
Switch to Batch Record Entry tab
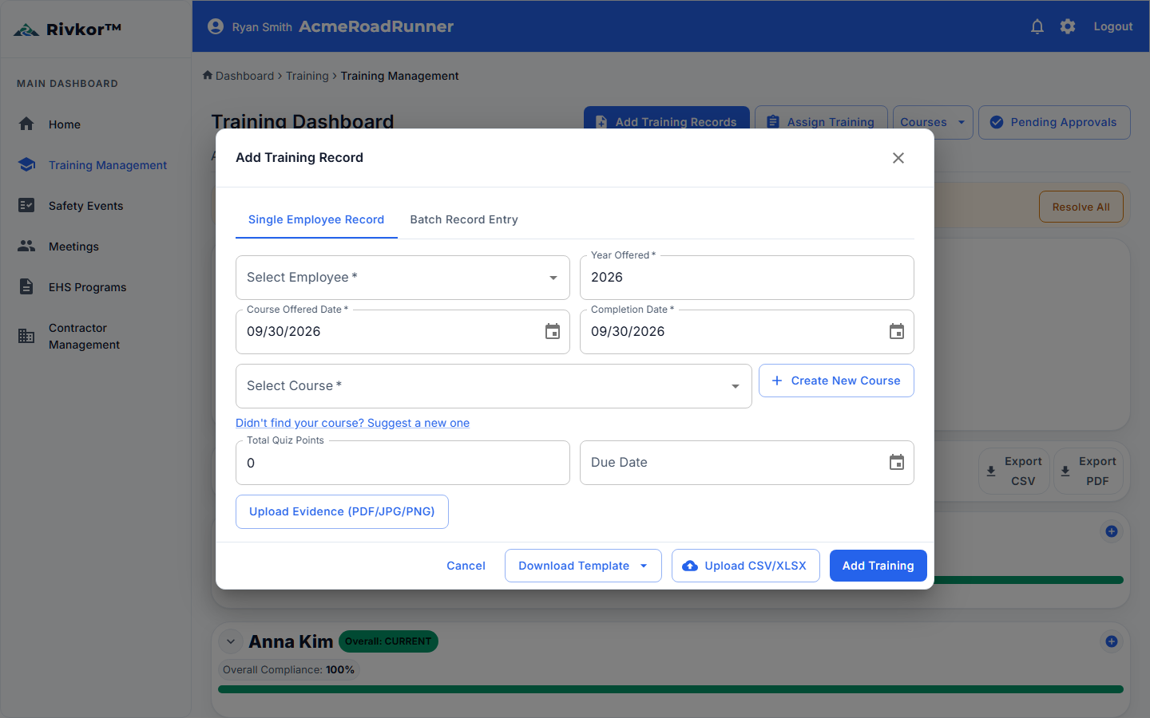pyautogui.click(x=464, y=219)
